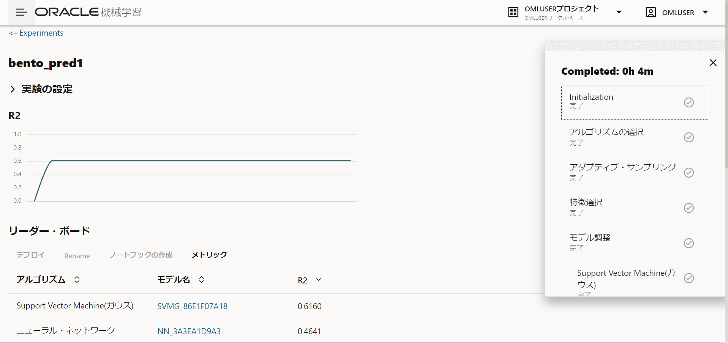The image size is (728, 343).
Task: Open the メトリック menu
Action: 209,255
